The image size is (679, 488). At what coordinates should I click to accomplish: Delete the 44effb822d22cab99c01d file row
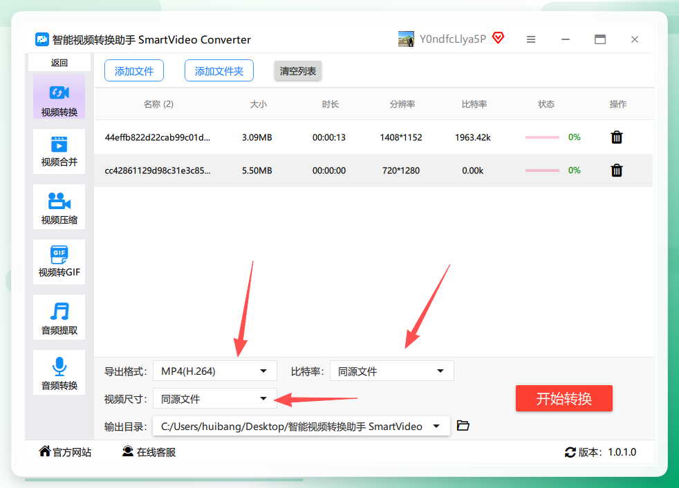[617, 137]
